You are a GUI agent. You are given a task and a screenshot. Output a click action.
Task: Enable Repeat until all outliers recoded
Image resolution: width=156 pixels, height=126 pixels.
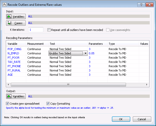coord(49,30)
